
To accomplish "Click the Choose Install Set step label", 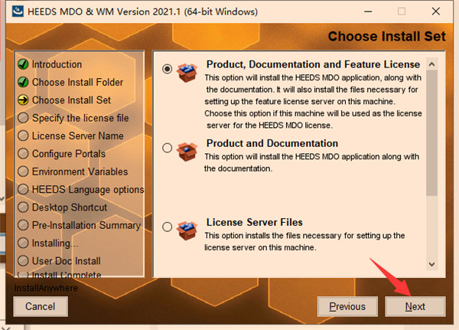I will click(71, 100).
